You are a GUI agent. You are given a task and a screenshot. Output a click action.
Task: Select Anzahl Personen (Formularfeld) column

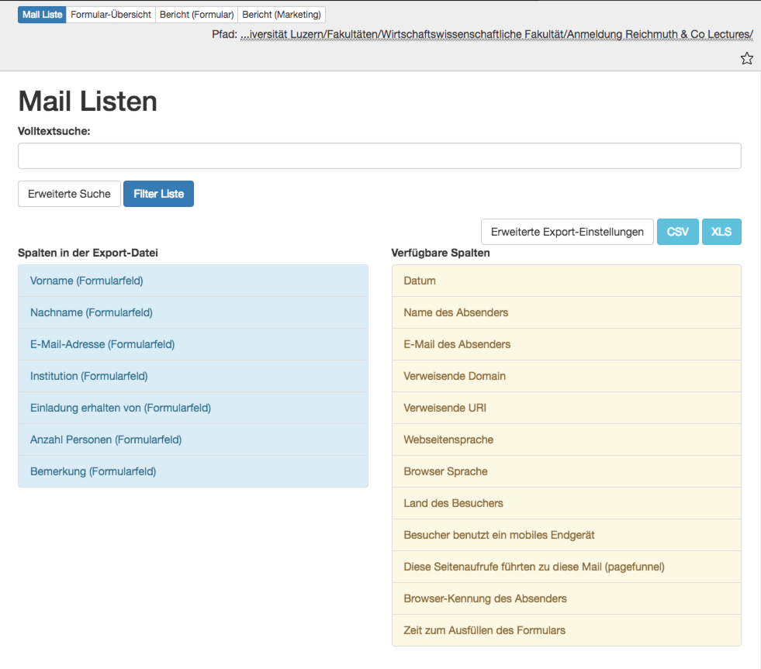pyautogui.click(x=193, y=440)
